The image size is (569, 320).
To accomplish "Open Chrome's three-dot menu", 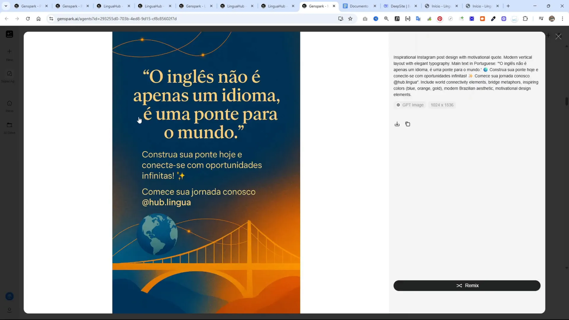I will [x=563, y=19].
